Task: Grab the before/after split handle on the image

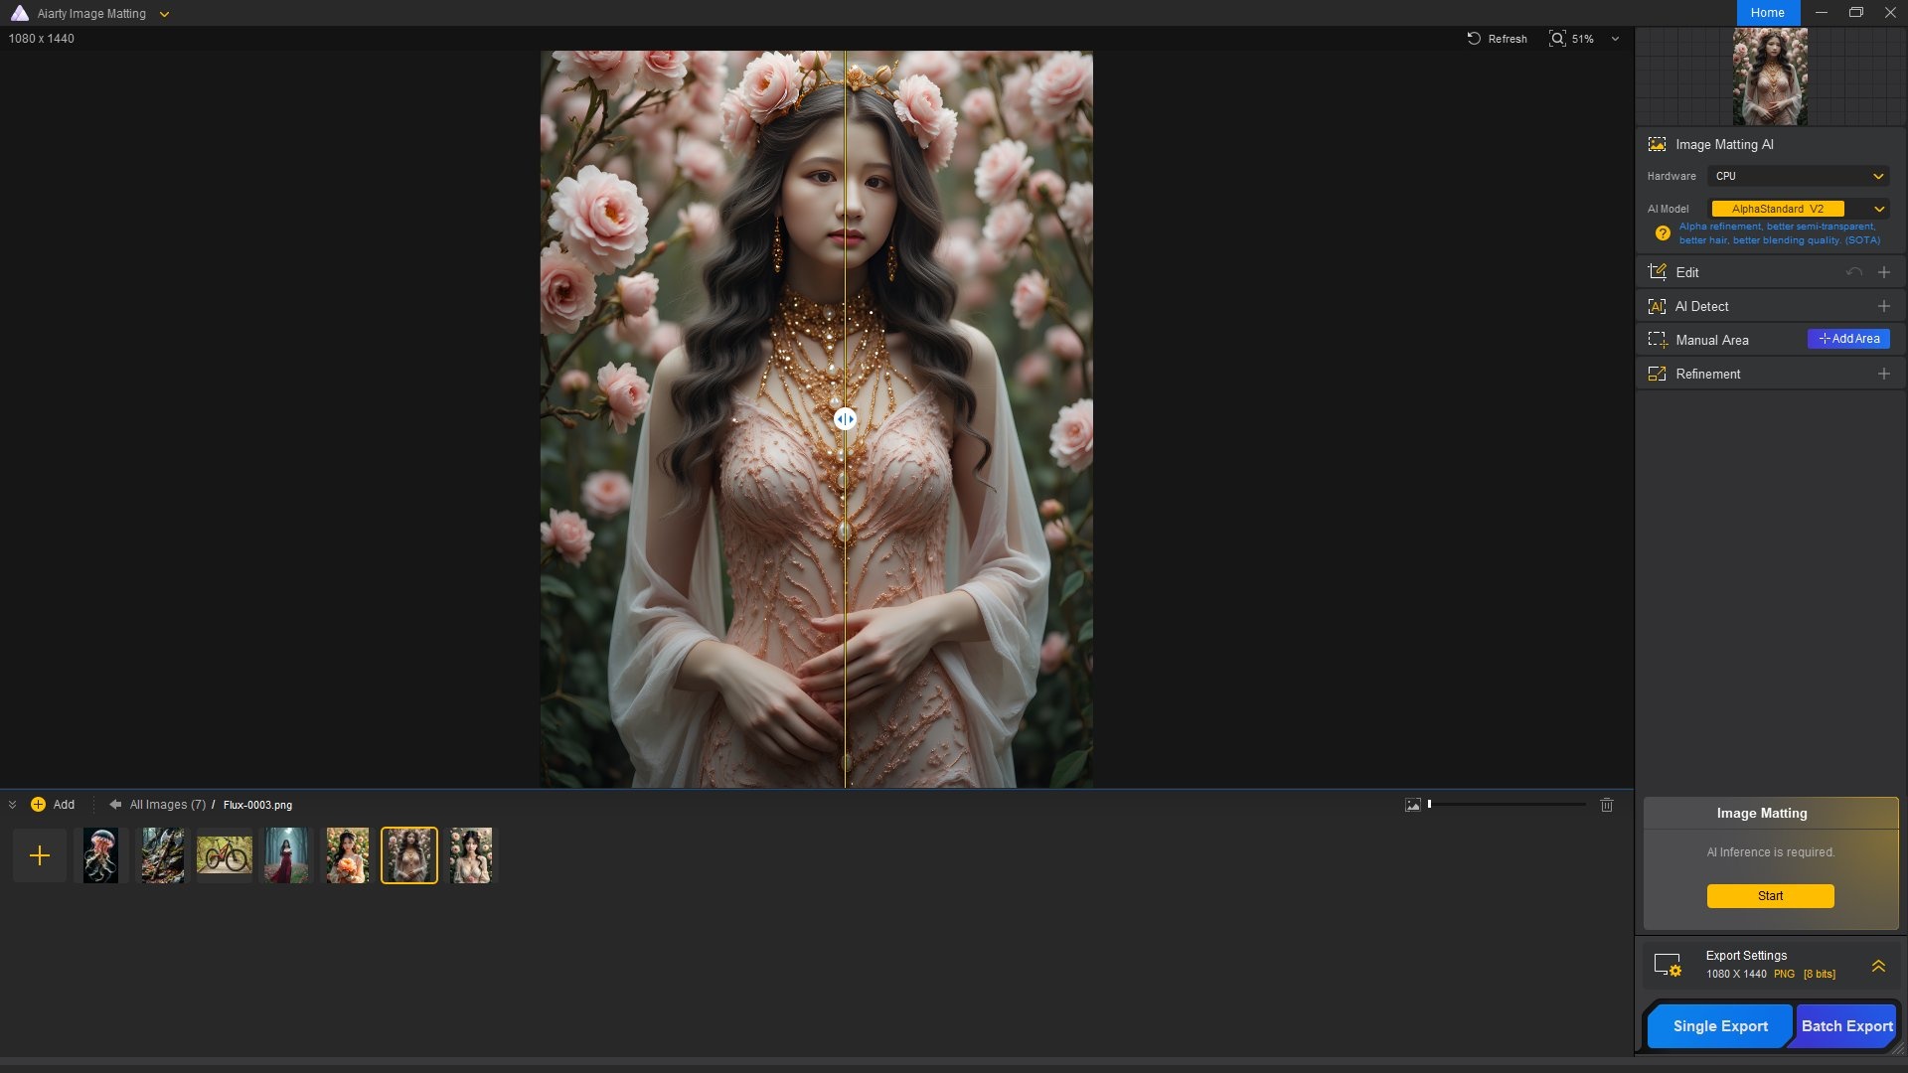Action: (845, 419)
